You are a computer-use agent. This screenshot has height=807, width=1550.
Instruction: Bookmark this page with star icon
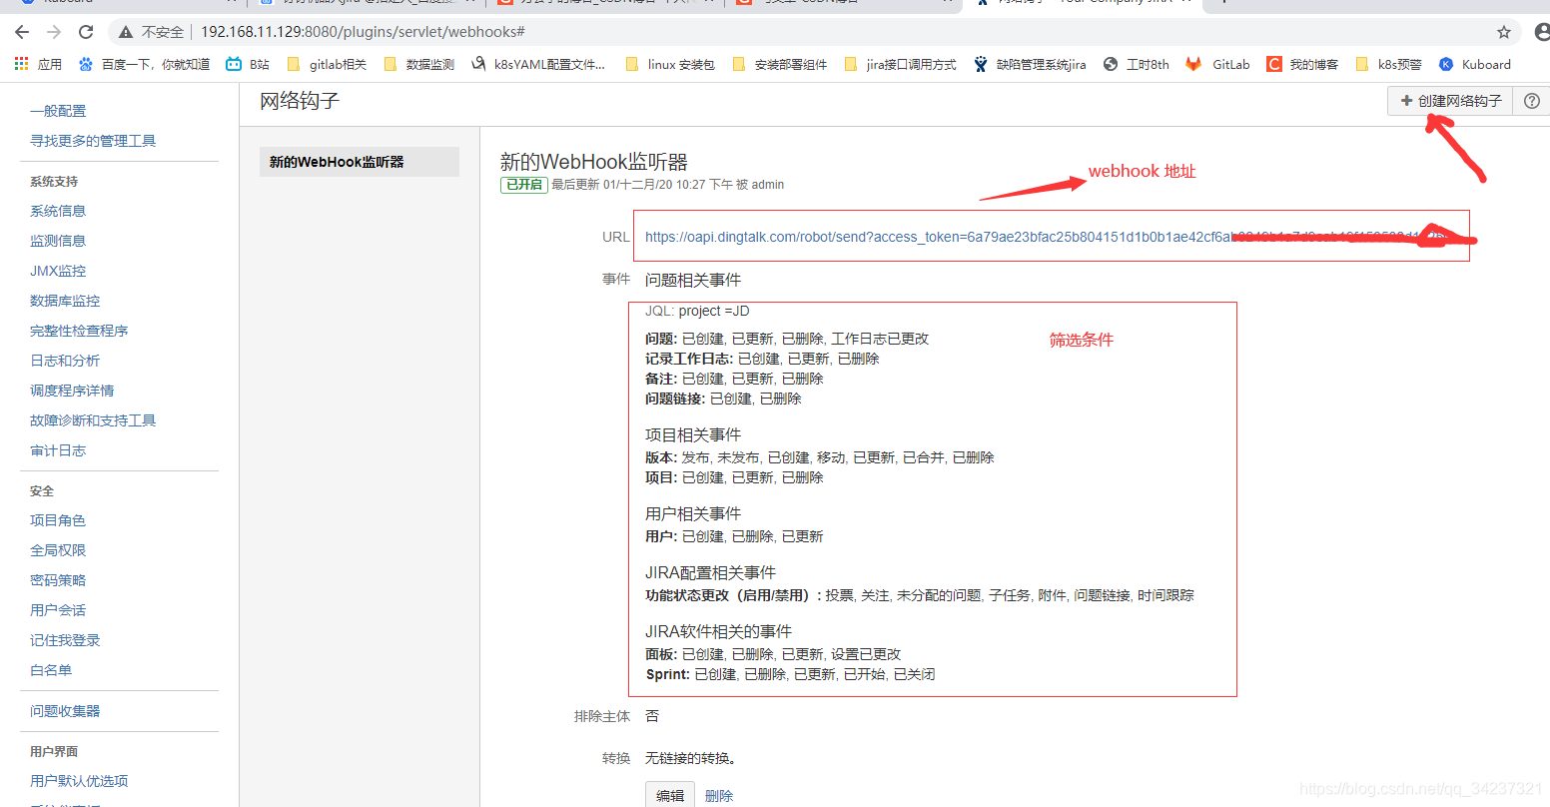(x=1504, y=32)
